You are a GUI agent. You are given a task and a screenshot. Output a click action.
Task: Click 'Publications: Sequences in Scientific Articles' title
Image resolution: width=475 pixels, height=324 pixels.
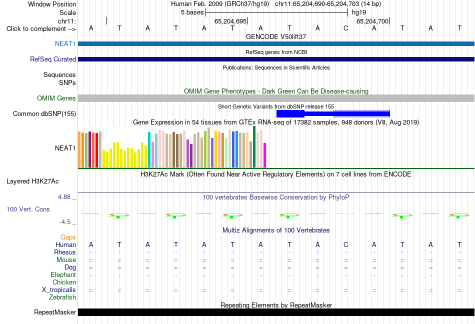pos(276,67)
